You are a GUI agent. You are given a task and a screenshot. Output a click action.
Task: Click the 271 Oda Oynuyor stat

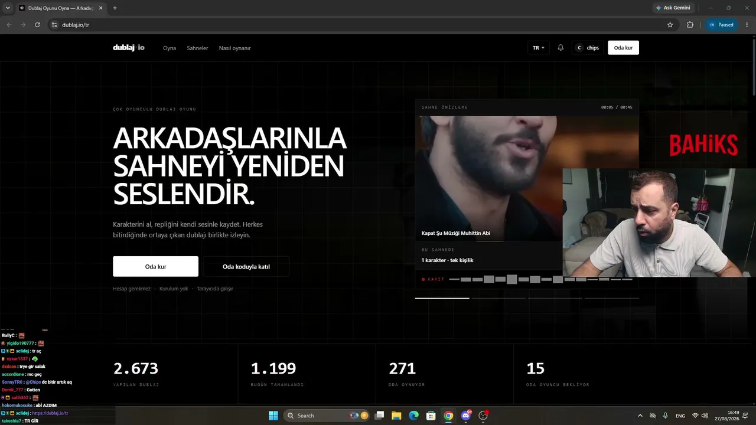pyautogui.click(x=407, y=374)
